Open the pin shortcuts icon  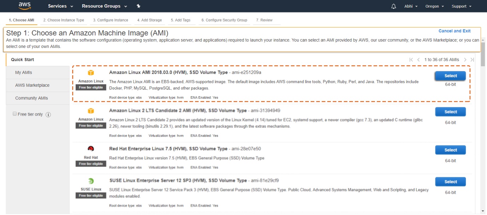(x=138, y=6)
